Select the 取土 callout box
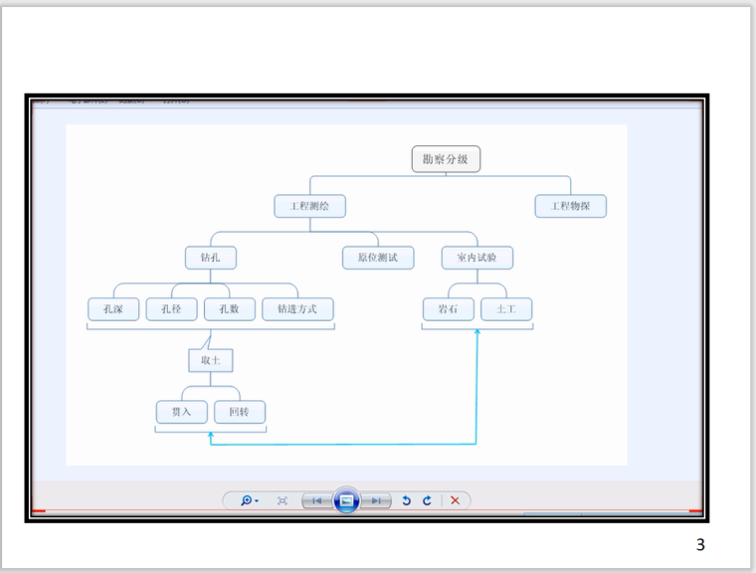The height and width of the screenshot is (573, 756). [x=211, y=360]
